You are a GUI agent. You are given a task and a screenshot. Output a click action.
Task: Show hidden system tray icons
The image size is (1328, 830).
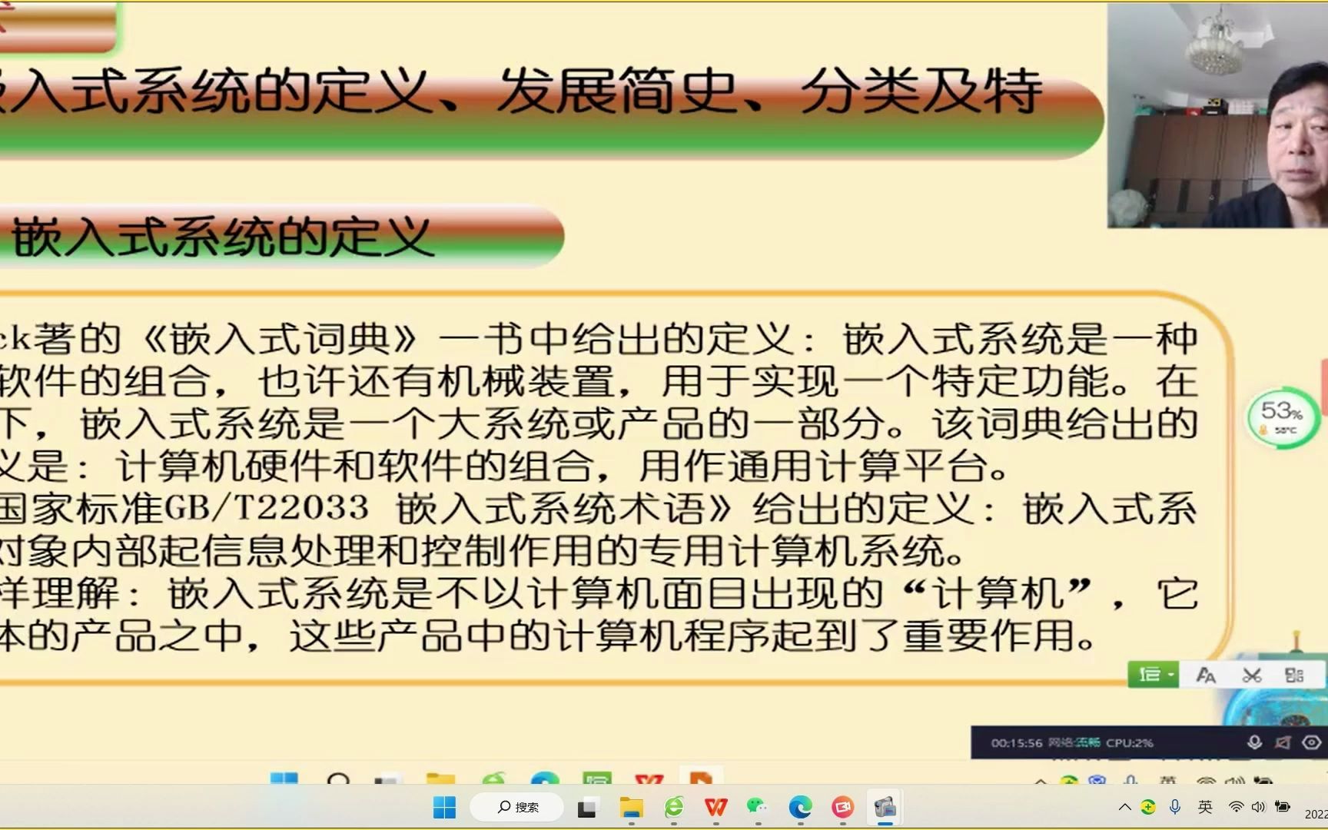(x=1124, y=807)
